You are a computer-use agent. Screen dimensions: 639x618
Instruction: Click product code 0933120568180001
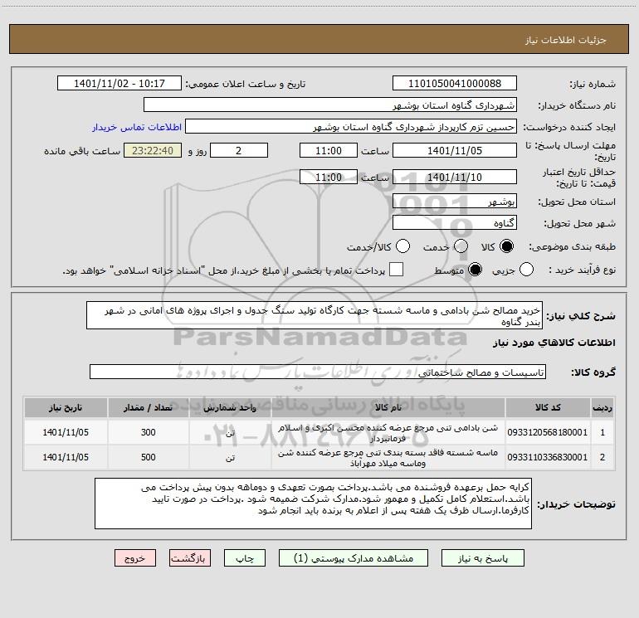[x=548, y=432]
